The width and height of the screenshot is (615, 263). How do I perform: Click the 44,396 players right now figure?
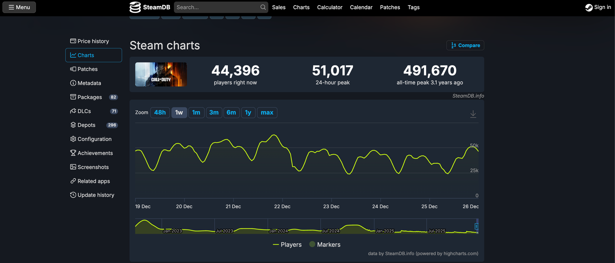coord(236,71)
